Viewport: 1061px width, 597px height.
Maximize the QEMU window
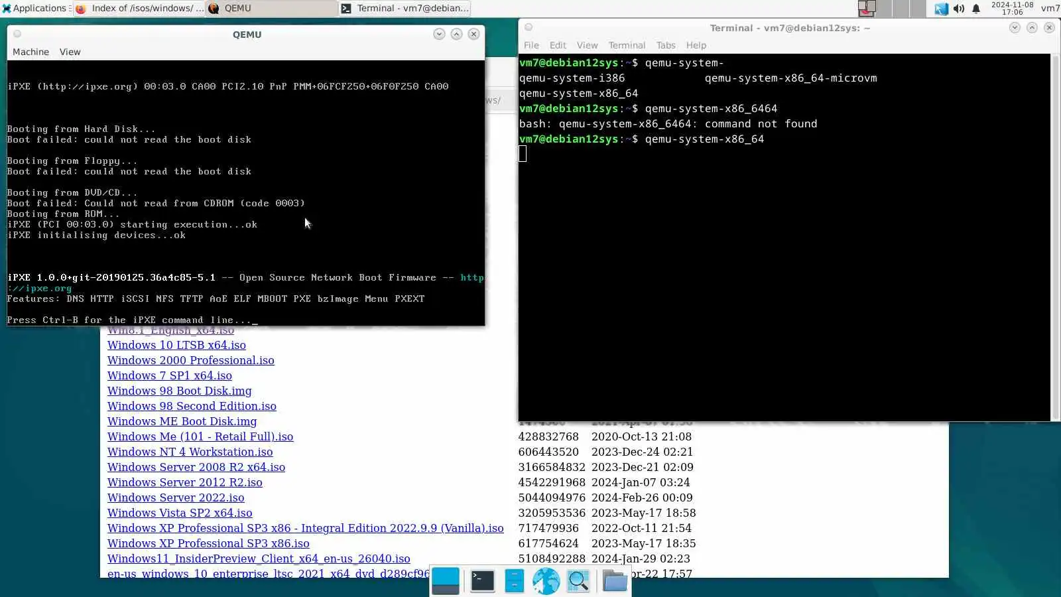[x=456, y=34]
